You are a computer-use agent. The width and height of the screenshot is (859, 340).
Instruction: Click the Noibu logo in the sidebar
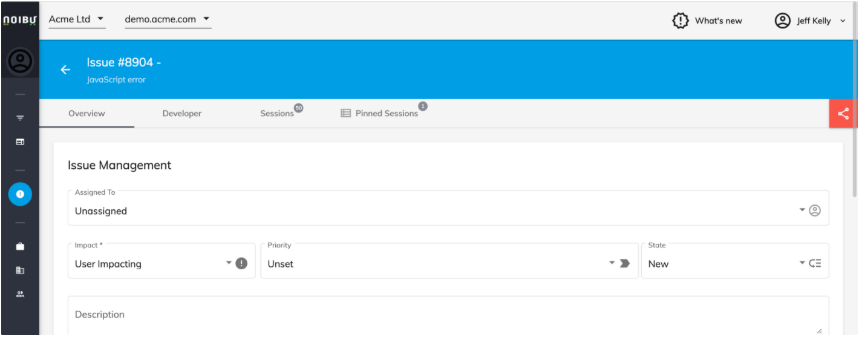point(20,20)
